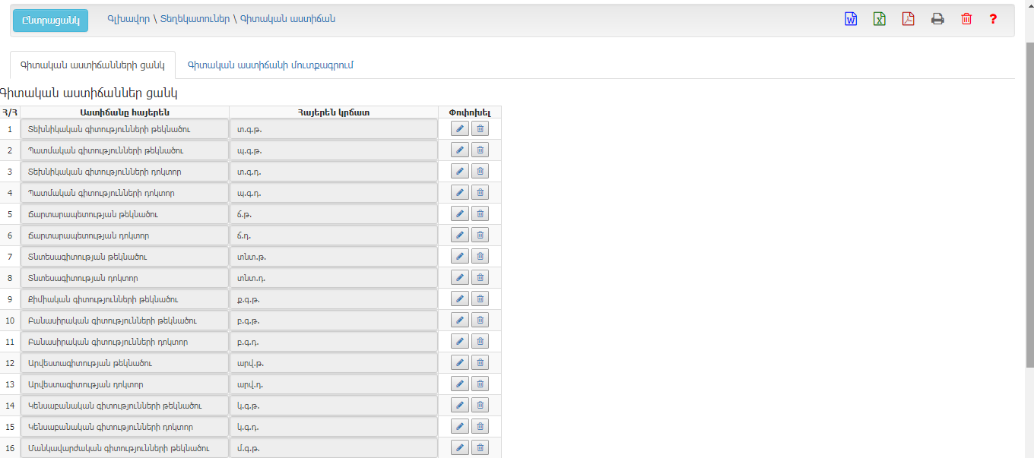Select Գիտական աստիճանների ցանկ tab
Screen dimensions: 1034x458
pyautogui.click(x=93, y=65)
